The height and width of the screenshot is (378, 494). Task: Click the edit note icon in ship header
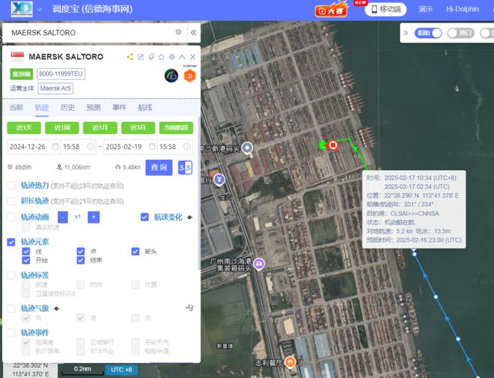tap(141, 57)
